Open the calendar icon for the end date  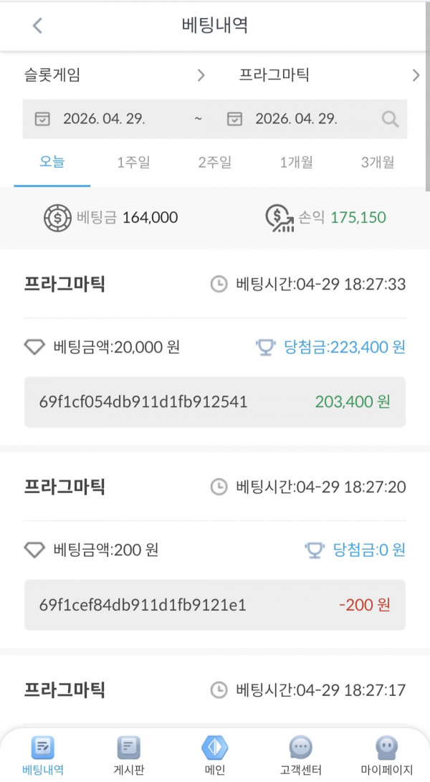(234, 119)
